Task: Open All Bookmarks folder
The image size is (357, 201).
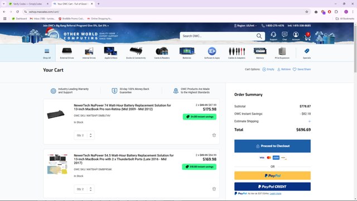Action: (x=345, y=18)
